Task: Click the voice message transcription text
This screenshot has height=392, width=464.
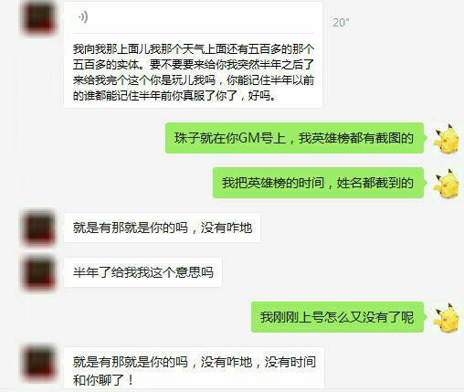Action: click(194, 72)
